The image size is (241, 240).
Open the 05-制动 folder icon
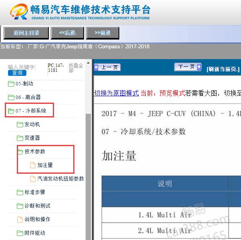(11, 84)
